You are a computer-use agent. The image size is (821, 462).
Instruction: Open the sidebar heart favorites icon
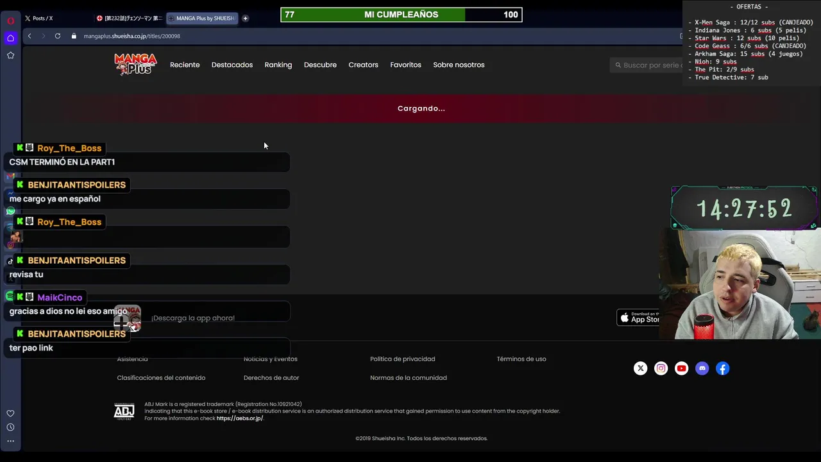click(10, 413)
